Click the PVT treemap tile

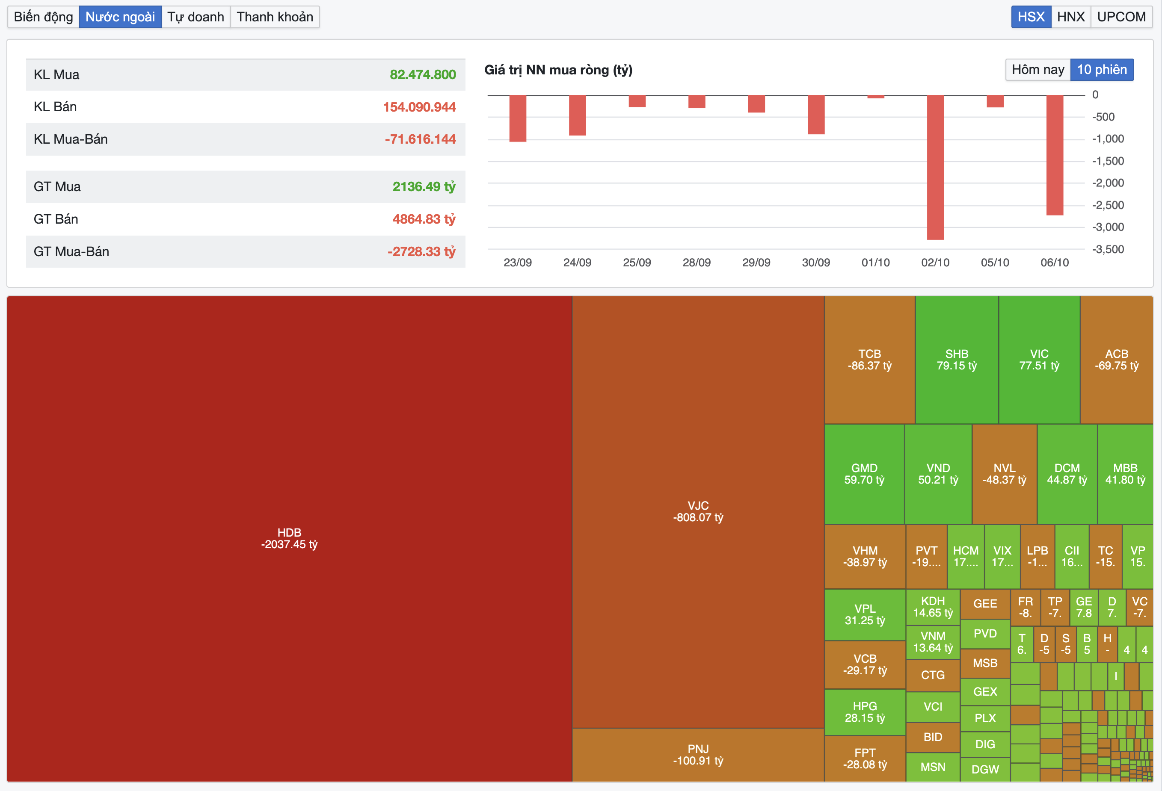(x=927, y=557)
